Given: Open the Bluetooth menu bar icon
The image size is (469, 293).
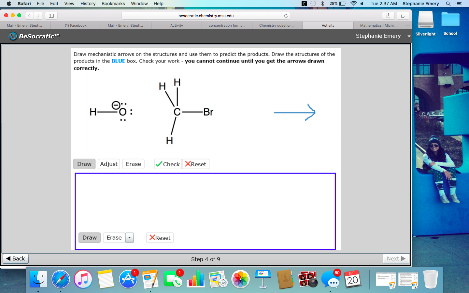Looking at the screenshot, I should [x=322, y=4].
